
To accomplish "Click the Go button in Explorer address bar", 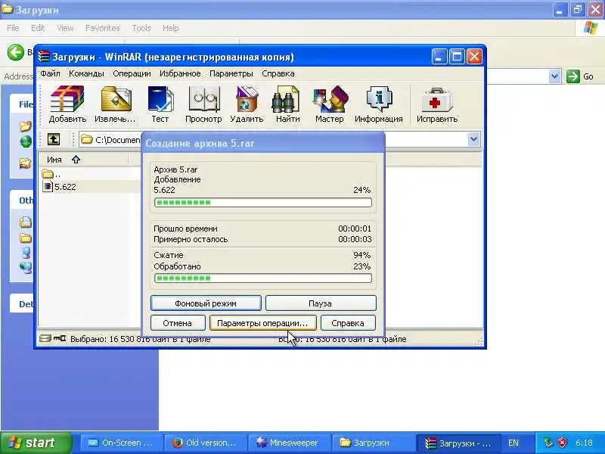I will point(579,76).
